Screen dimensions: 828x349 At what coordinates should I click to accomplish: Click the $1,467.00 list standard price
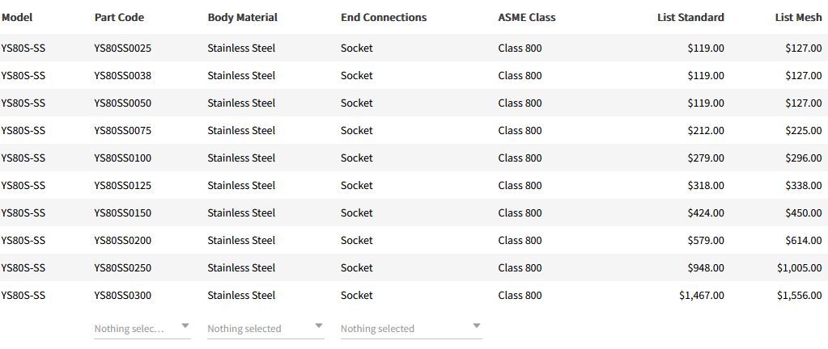pos(701,295)
